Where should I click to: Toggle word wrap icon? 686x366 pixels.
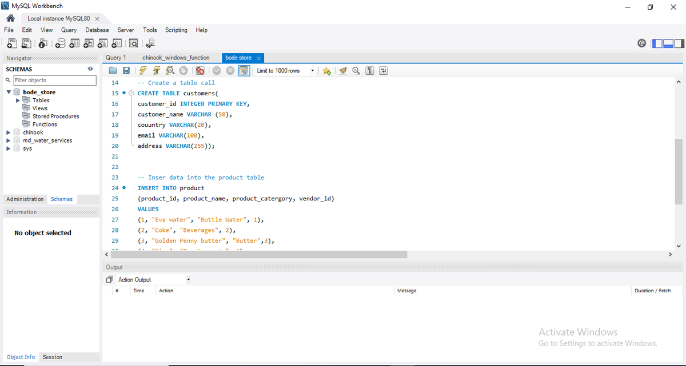pos(384,71)
